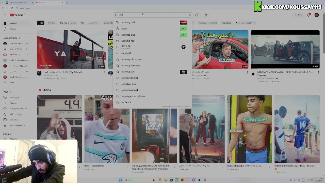Open À regarder plus tard
Screen dimensions: 325x183
(17, 109)
